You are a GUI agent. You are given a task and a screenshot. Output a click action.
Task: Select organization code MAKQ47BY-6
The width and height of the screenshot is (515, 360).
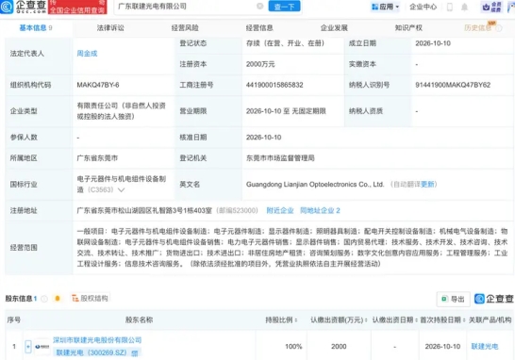[98, 85]
